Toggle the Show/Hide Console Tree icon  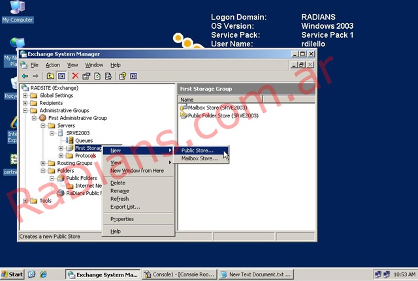61,76
